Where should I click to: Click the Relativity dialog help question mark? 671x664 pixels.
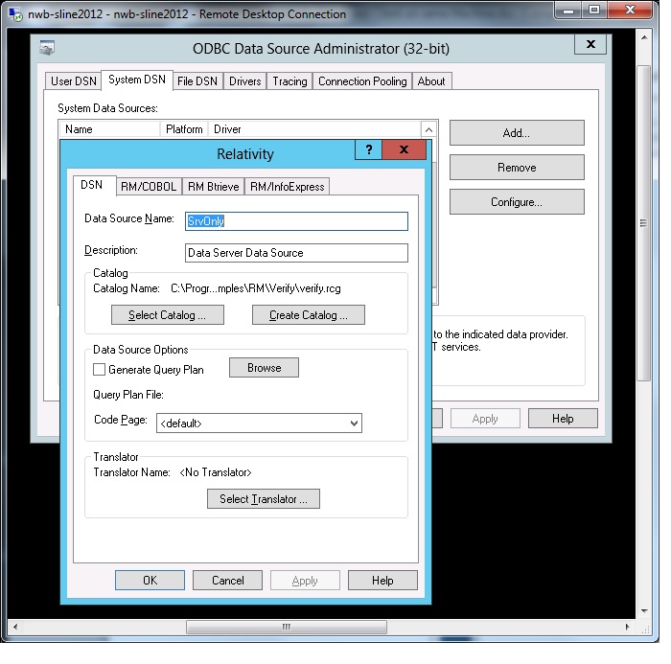coord(368,149)
